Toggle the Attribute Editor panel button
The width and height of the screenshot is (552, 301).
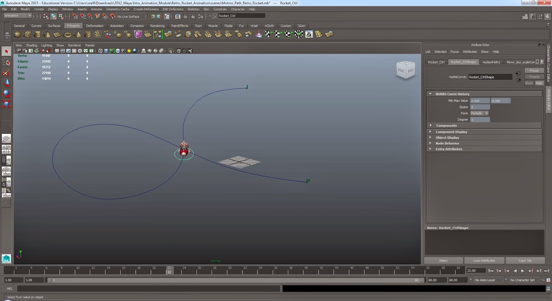click(533, 17)
